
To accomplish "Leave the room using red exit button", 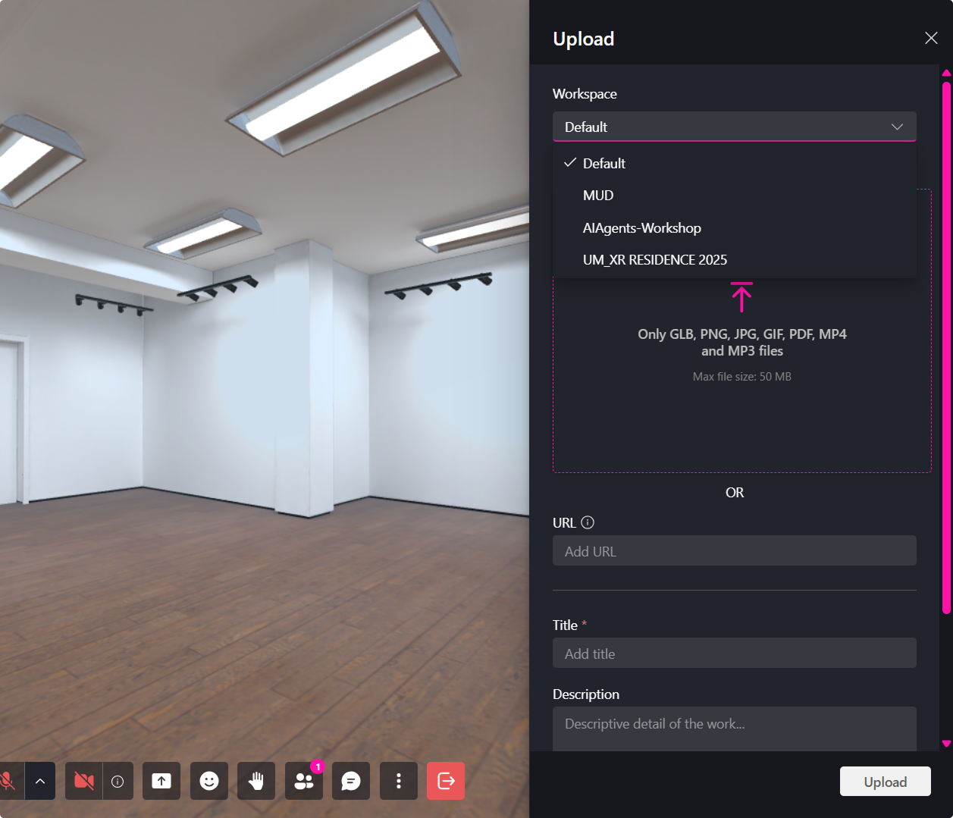I will 446,781.
